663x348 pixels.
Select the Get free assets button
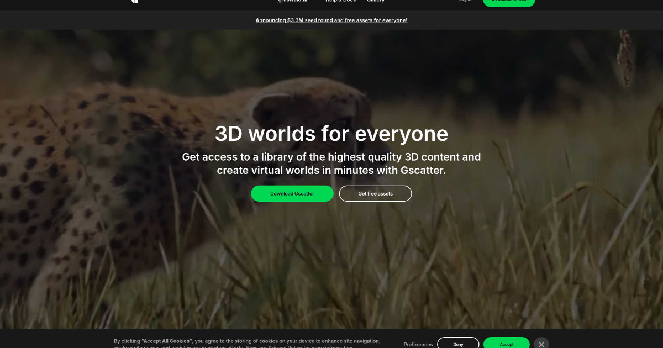375,193
